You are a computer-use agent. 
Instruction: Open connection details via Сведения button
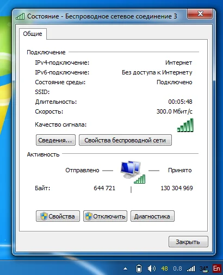click(55, 140)
